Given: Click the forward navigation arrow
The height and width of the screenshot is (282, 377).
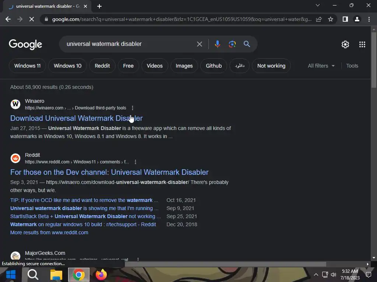Looking at the screenshot, I should (x=20, y=19).
